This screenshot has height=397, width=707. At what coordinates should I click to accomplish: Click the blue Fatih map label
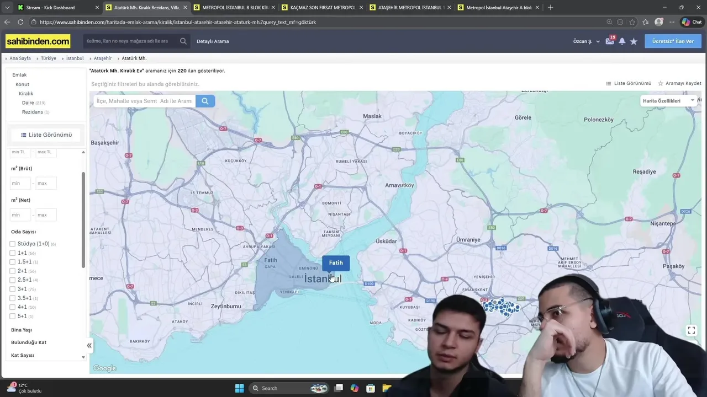pos(336,263)
